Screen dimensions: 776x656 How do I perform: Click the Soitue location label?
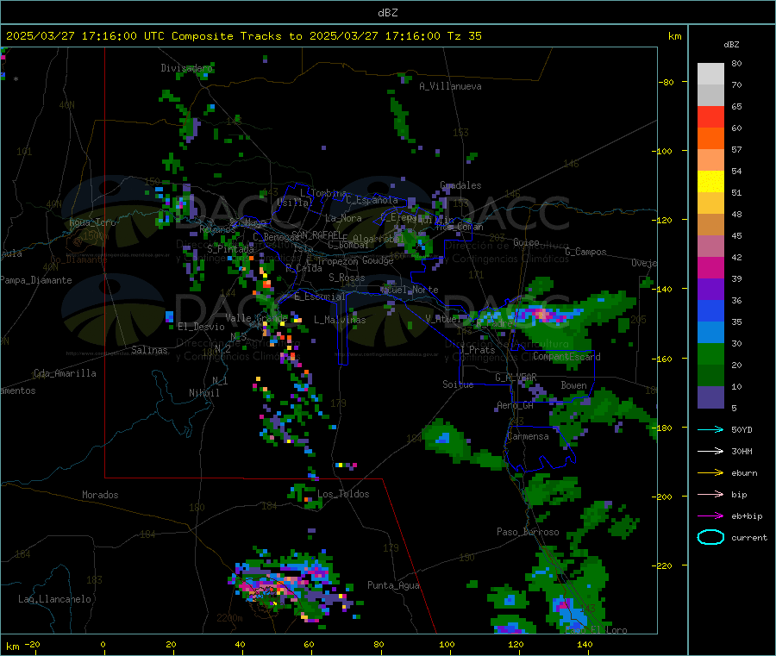pos(458,384)
